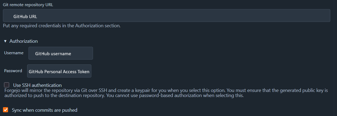Click the "Use SSH authentication" label

point(37,85)
